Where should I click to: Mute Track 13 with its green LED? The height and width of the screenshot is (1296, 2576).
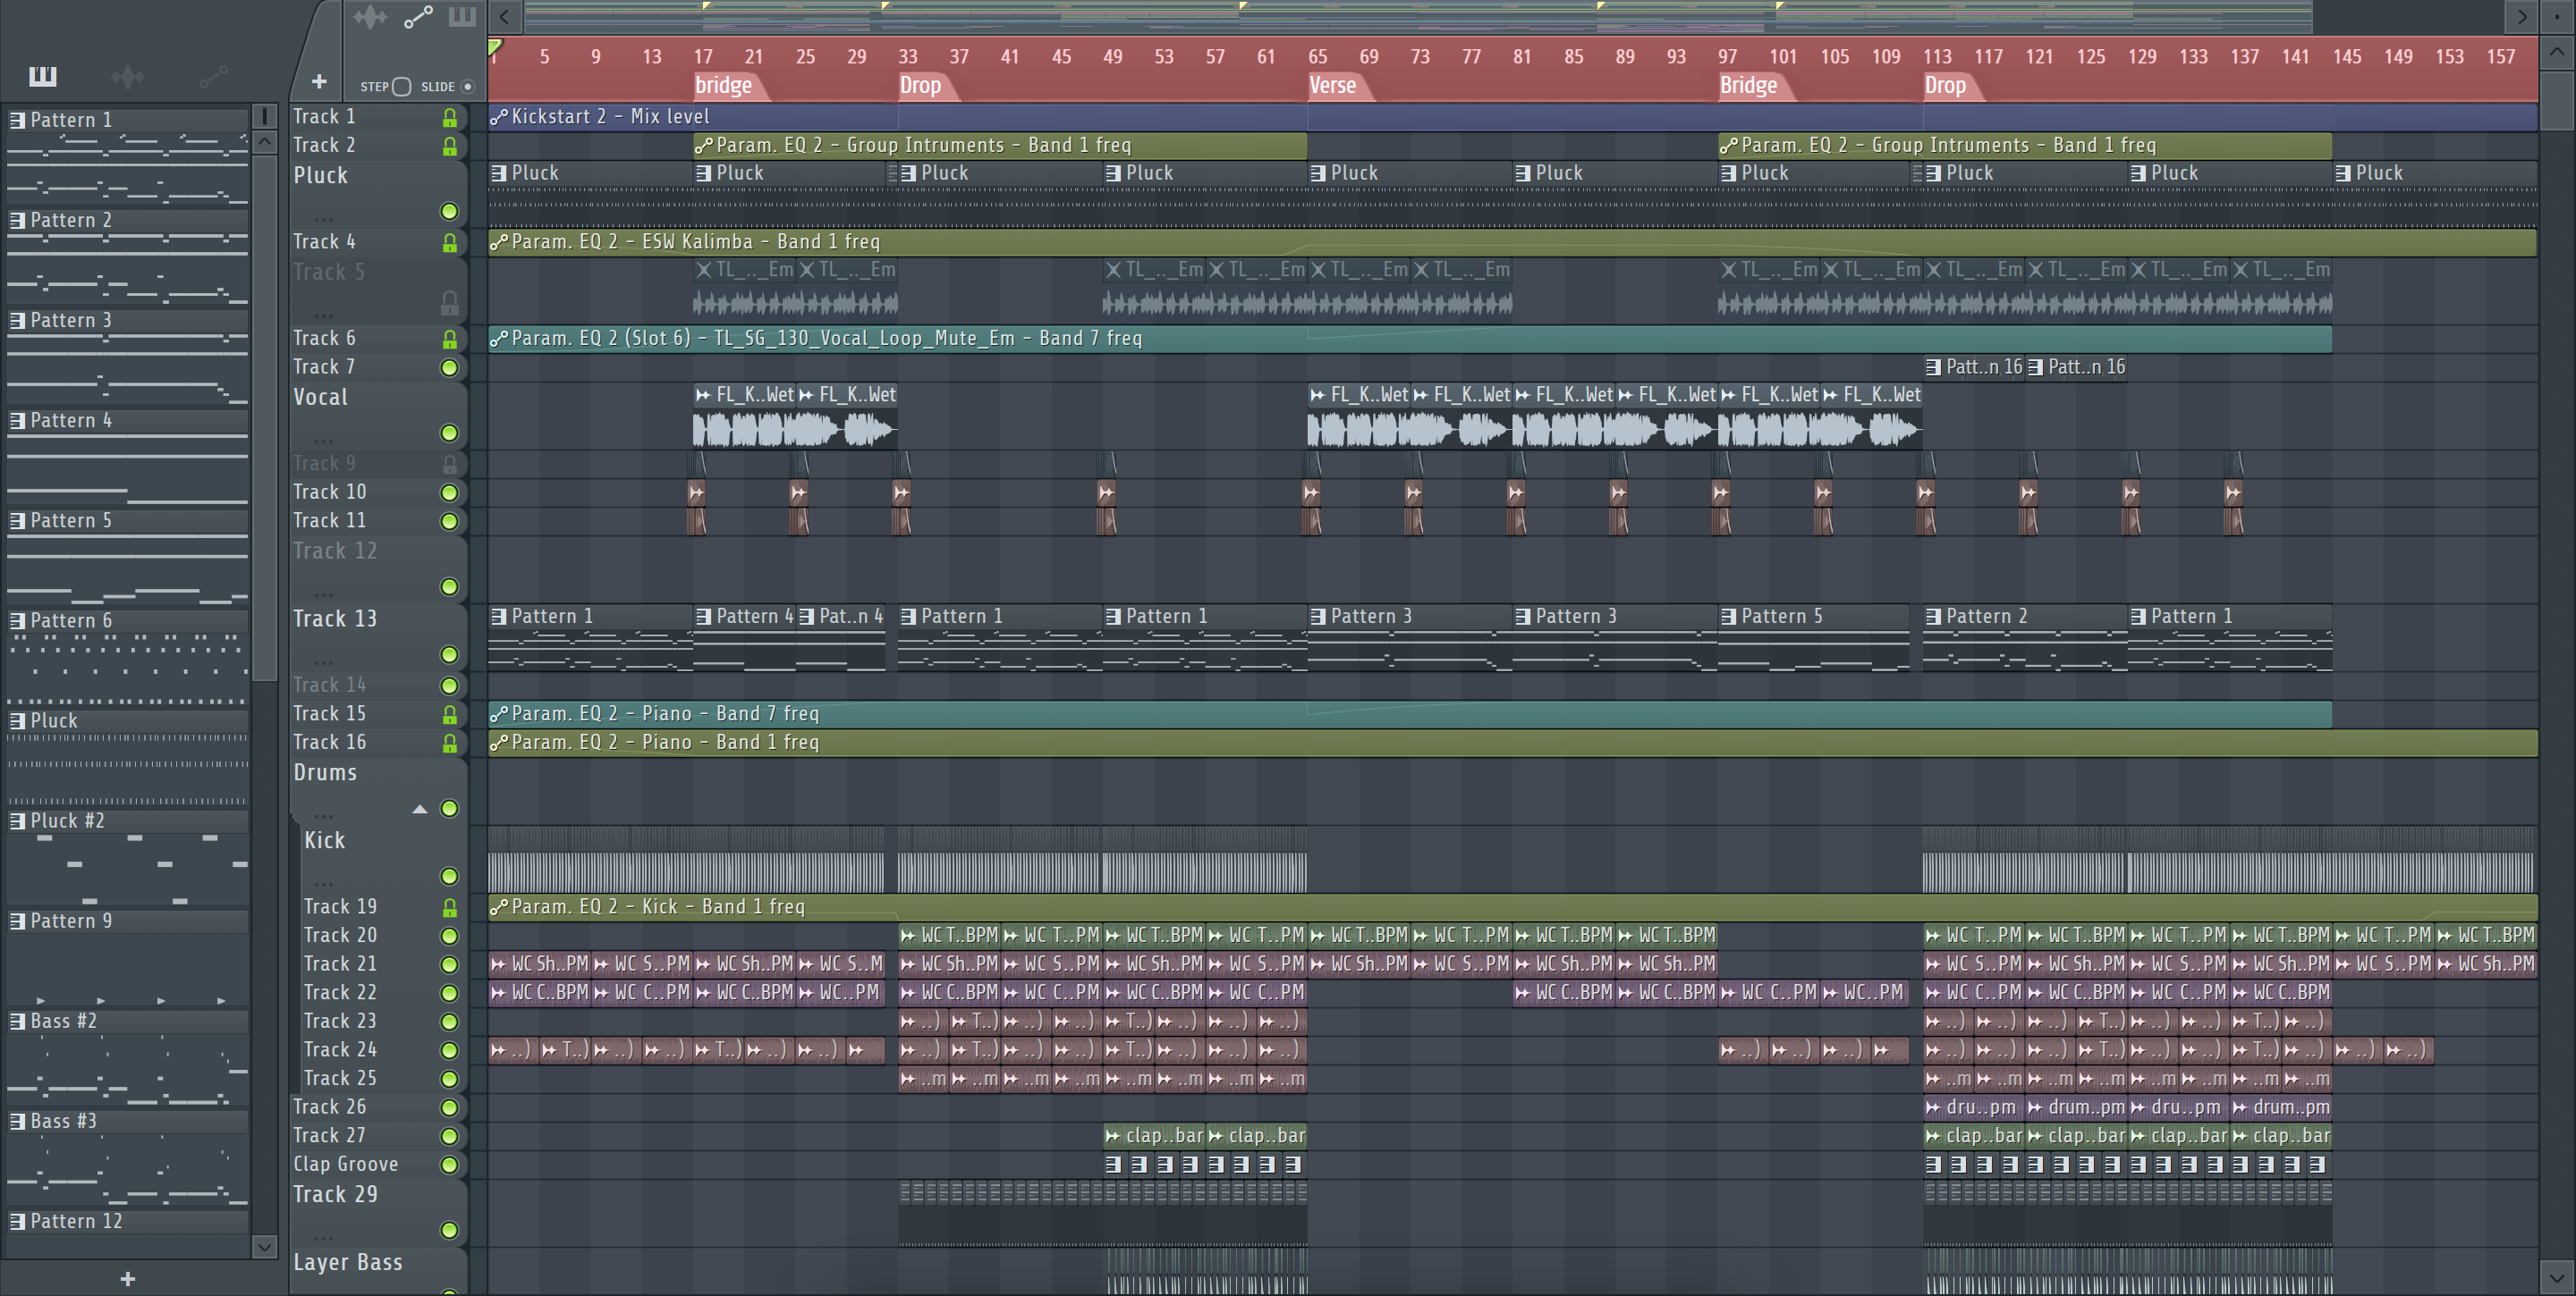(x=449, y=654)
